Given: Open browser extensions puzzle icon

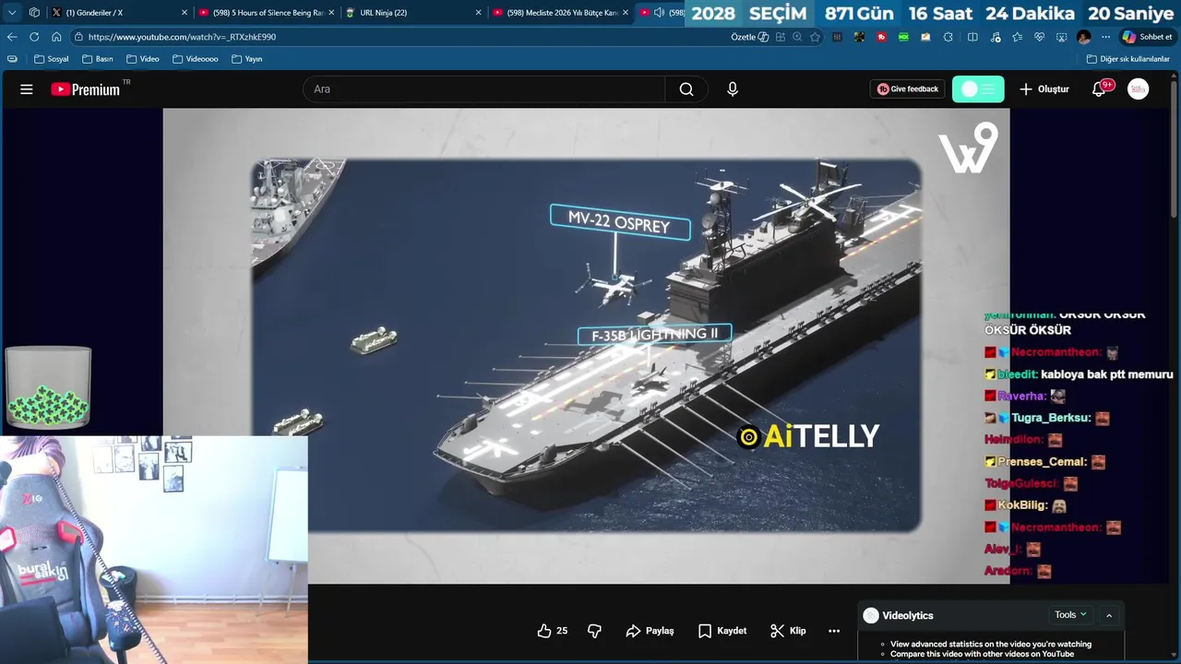Looking at the screenshot, I should point(948,37).
